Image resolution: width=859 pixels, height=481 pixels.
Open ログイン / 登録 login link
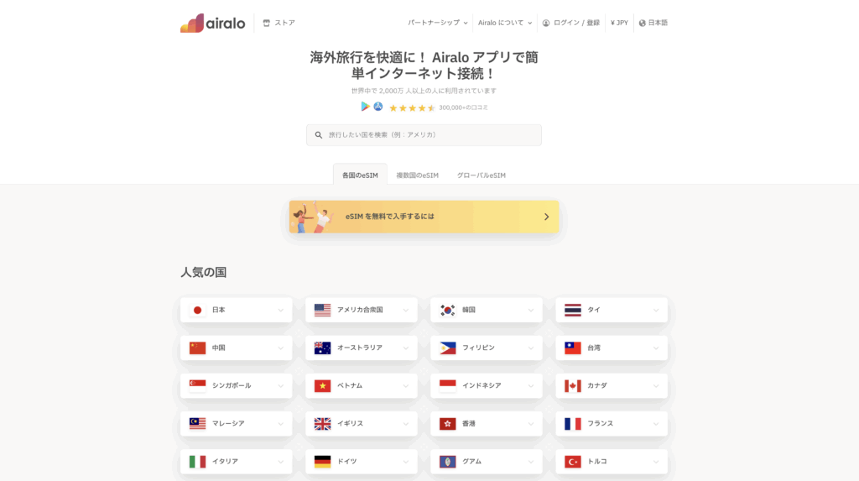click(x=570, y=23)
